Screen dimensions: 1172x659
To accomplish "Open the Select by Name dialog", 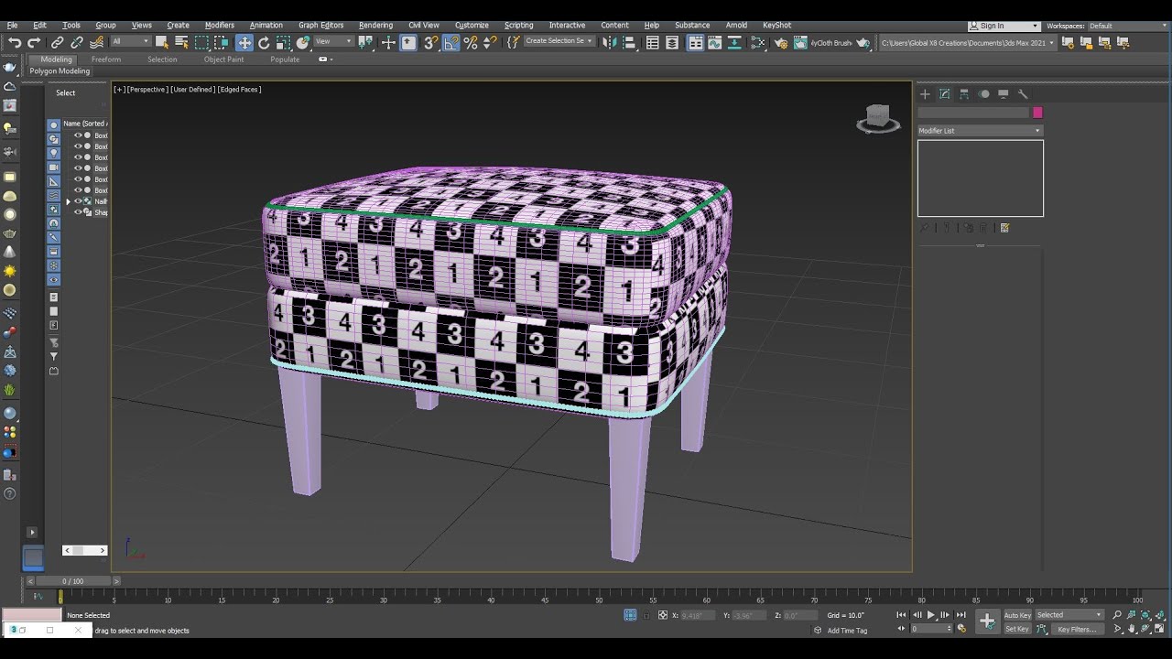I will tap(181, 42).
